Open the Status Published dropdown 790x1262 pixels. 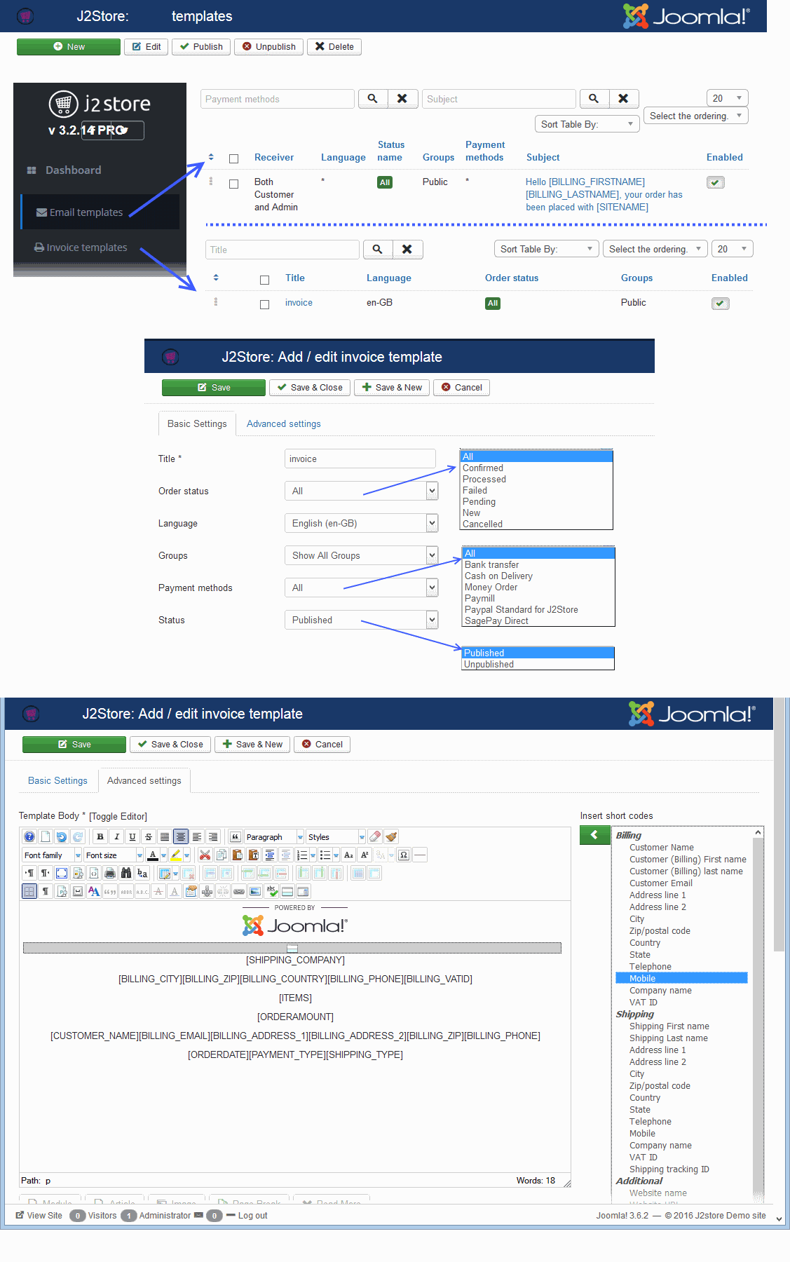(x=362, y=620)
